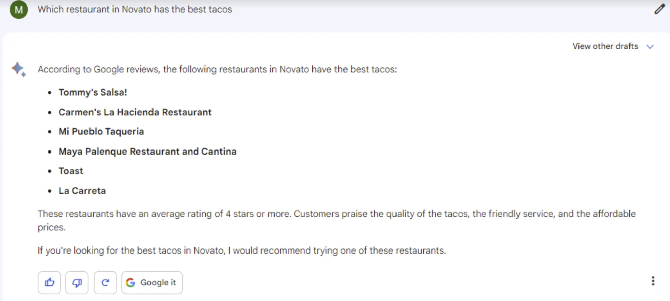The image size is (670, 301).
Task: Click the green M user avatar
Action: (x=18, y=9)
